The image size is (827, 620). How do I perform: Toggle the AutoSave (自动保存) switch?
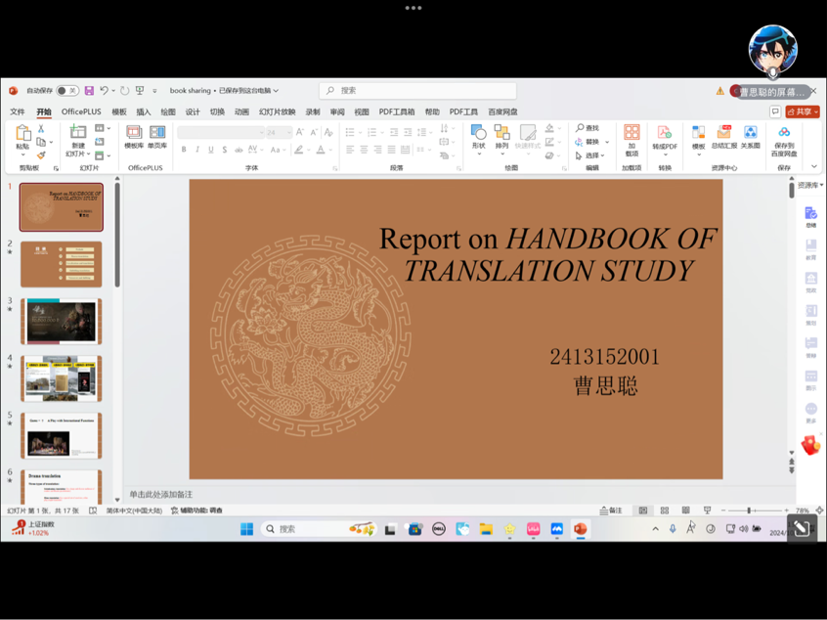(67, 91)
